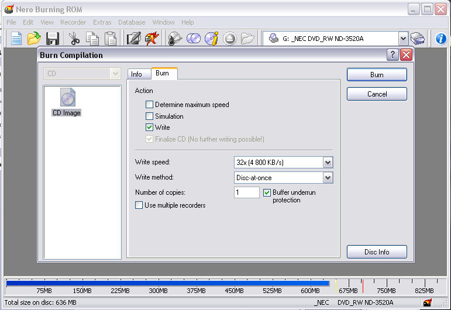The height and width of the screenshot is (310, 451).
Task: Click the Open folder toolbar icon
Action: [34, 39]
